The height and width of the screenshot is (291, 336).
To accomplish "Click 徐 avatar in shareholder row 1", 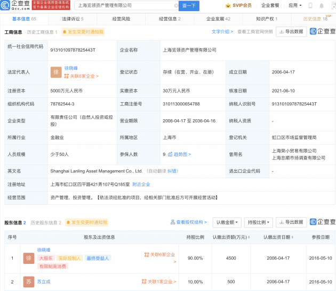I will (x=29, y=258).
